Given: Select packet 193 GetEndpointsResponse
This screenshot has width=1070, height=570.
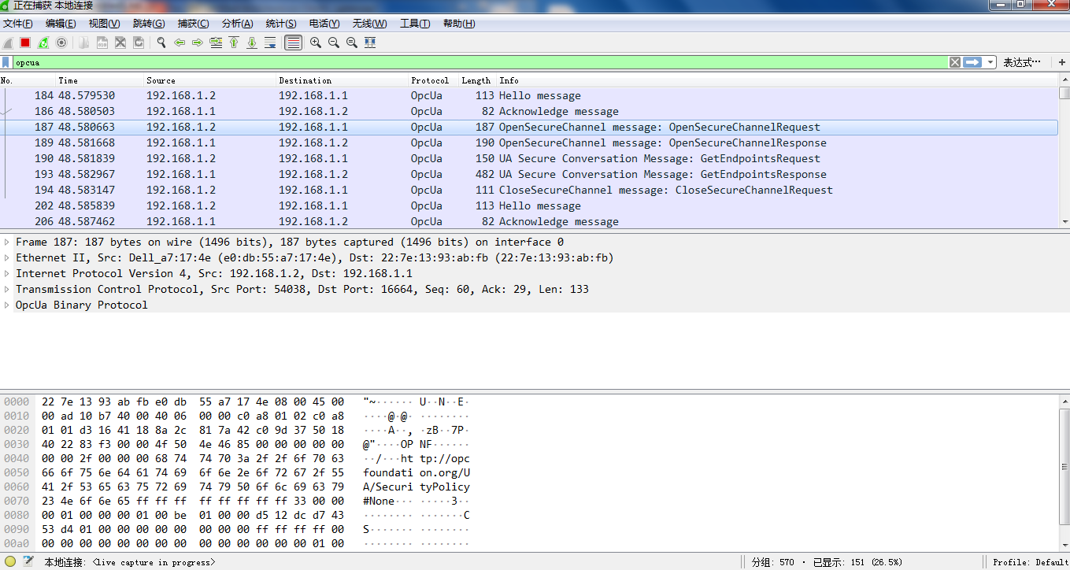Looking at the screenshot, I should (x=529, y=174).
